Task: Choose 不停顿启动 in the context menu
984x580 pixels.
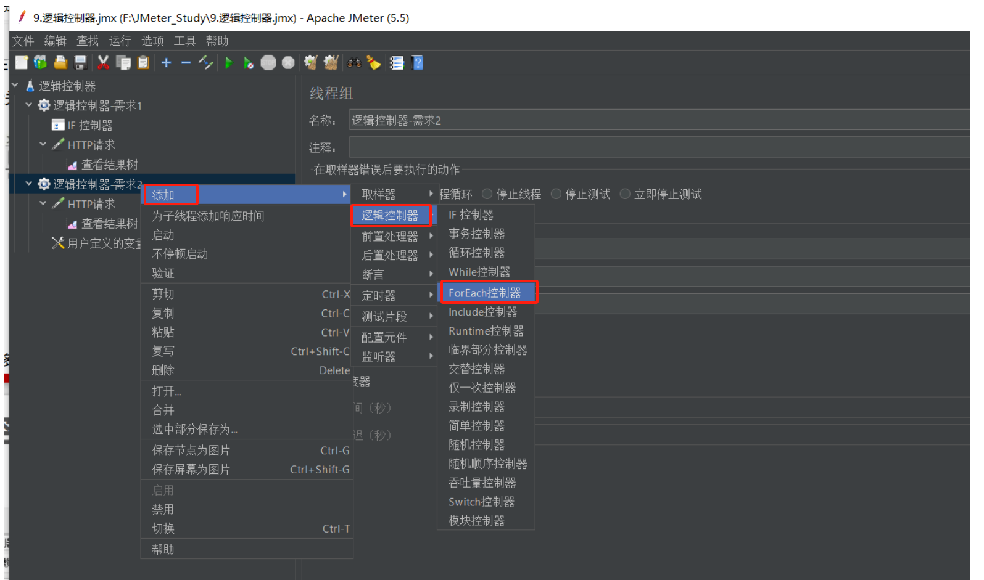Action: (x=247, y=254)
